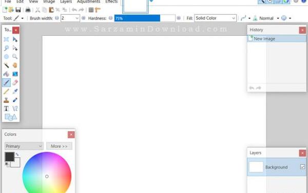Click the Save disk icon
This screenshot has width=308, height=193.
click(18, 10)
